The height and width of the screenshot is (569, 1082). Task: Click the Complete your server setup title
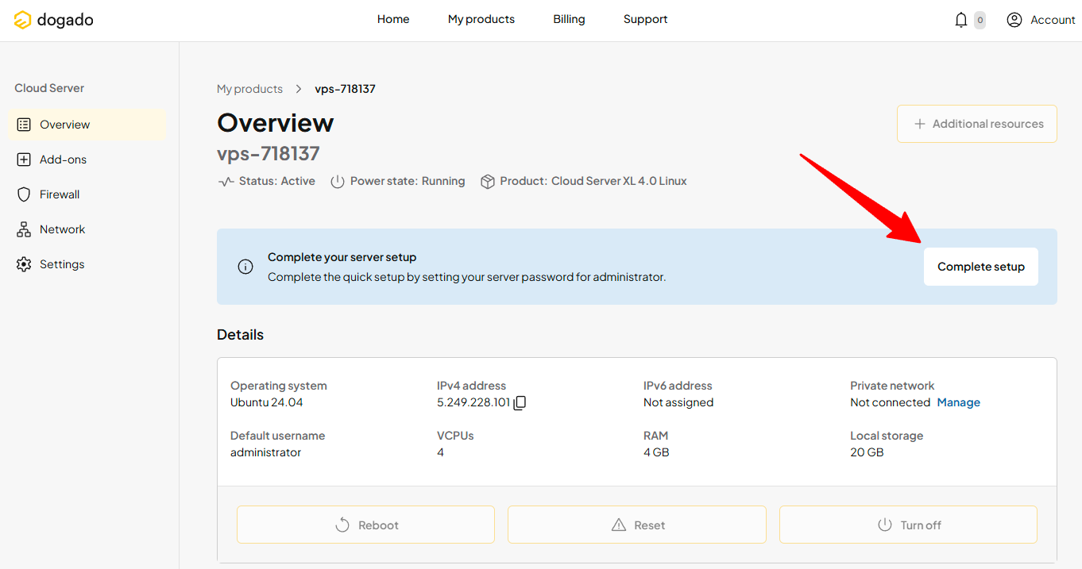[342, 257]
